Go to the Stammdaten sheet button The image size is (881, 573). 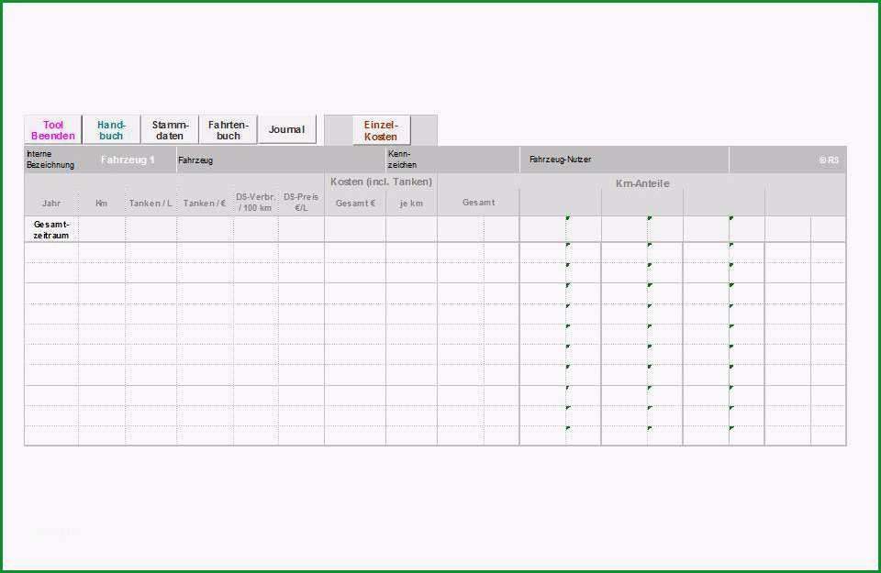(170, 130)
